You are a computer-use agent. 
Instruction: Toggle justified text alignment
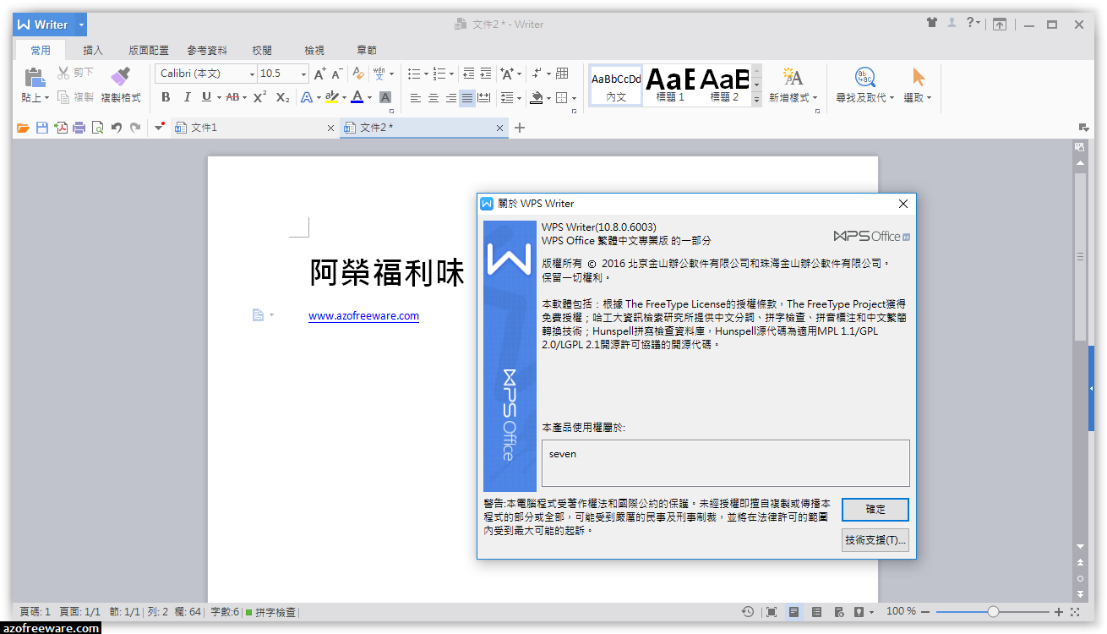pos(467,98)
